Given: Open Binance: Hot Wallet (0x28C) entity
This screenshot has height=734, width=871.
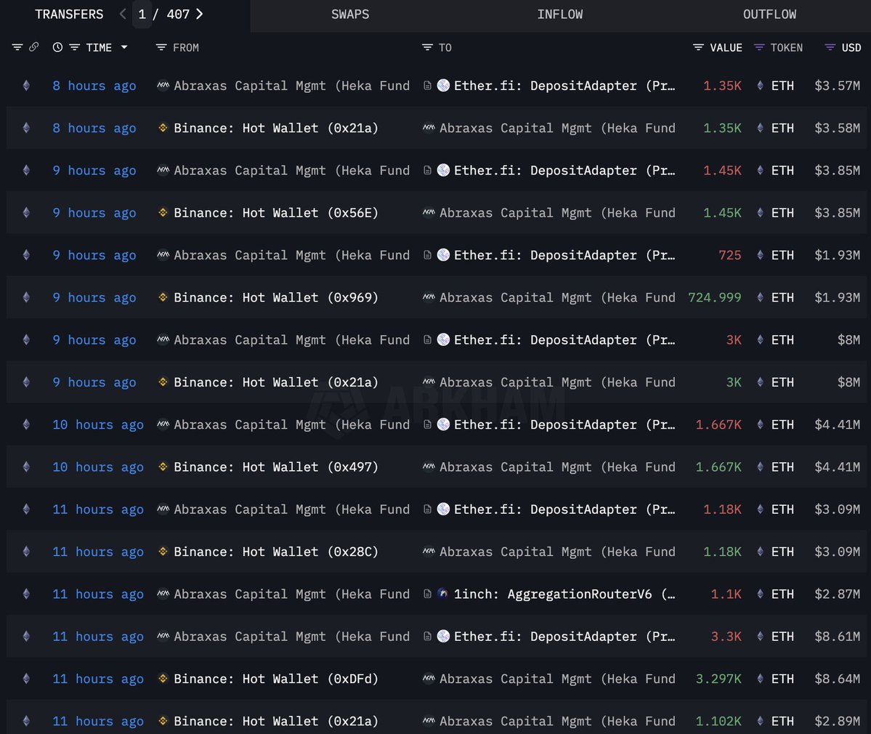Looking at the screenshot, I should point(275,552).
